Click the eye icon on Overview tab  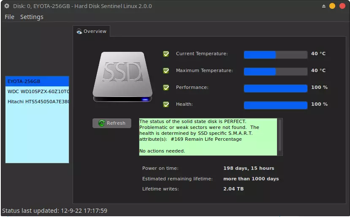point(79,32)
